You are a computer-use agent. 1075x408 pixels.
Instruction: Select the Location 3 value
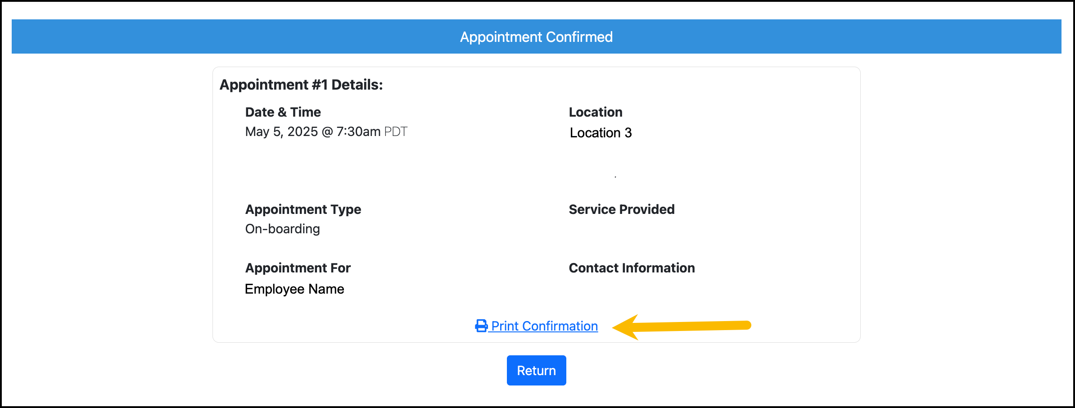(x=601, y=132)
